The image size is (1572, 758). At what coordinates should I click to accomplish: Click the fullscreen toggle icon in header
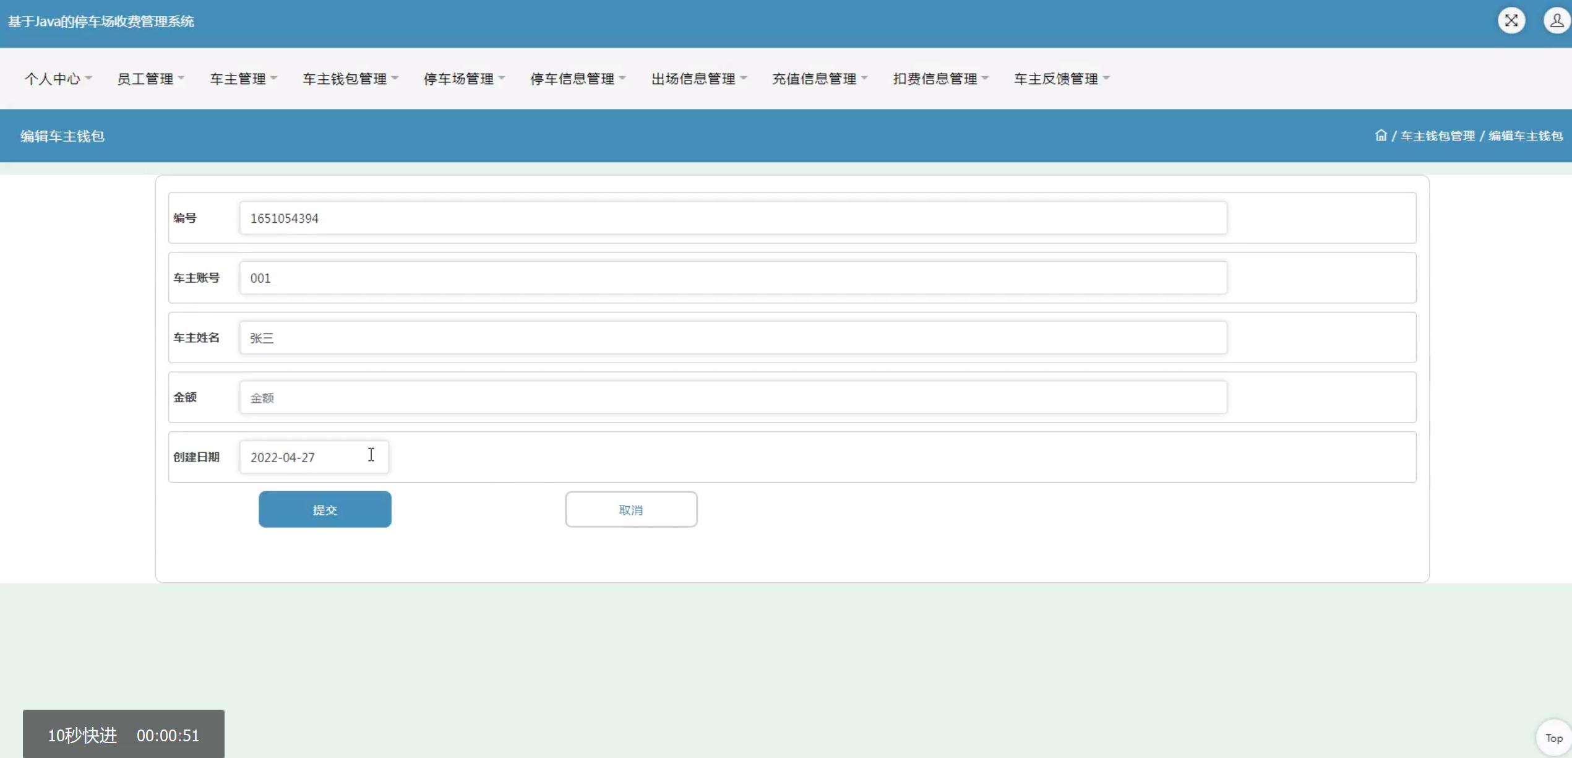1511,20
